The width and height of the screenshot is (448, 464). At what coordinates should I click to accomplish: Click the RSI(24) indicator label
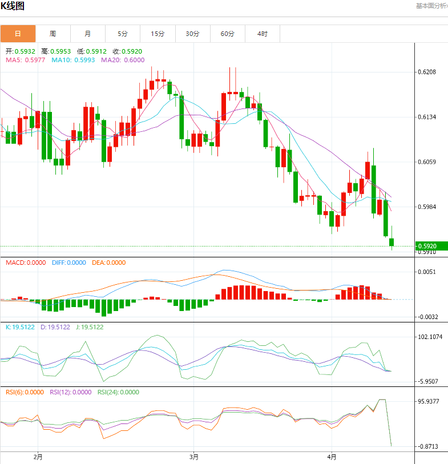point(116,392)
